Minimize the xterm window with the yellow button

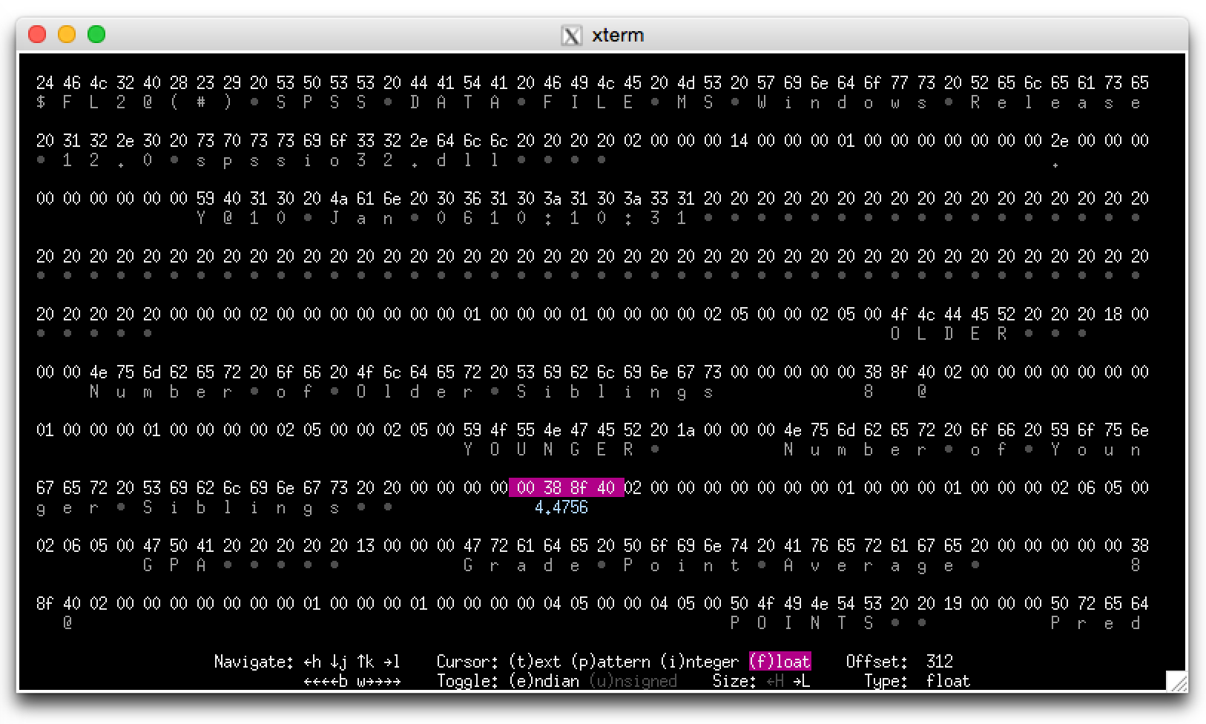(67, 34)
